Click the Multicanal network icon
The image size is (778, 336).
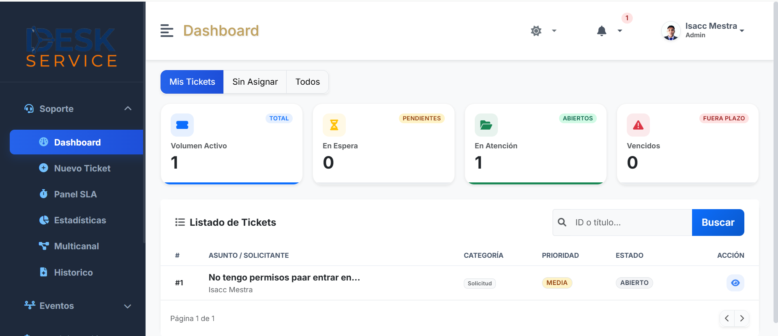click(44, 246)
